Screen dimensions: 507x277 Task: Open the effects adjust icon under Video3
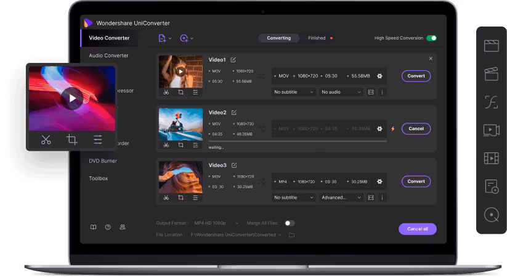tap(195, 197)
